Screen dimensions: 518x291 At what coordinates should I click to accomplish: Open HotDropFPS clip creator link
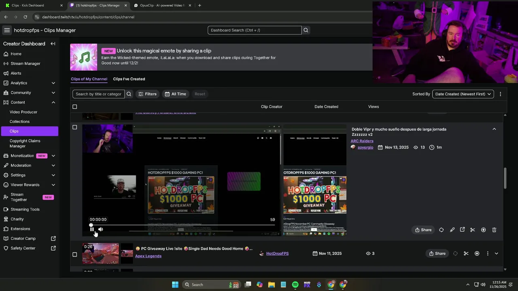click(x=277, y=253)
